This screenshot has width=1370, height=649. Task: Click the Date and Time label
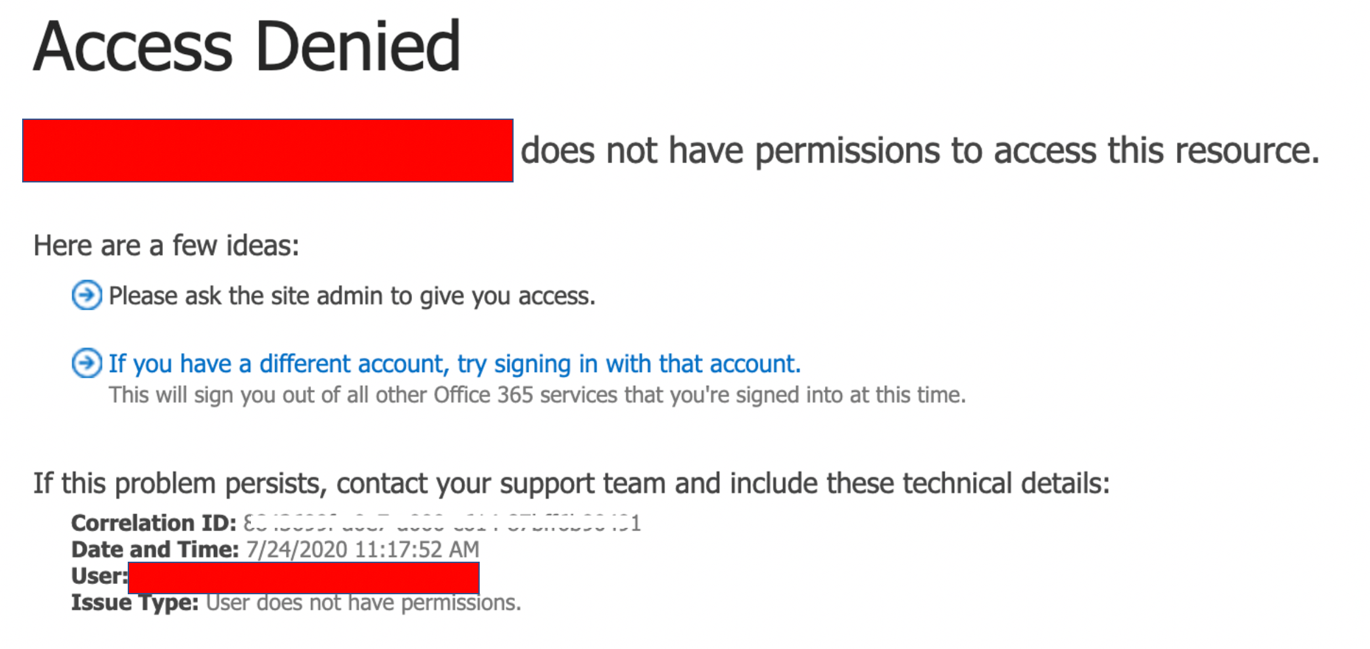[x=155, y=549]
